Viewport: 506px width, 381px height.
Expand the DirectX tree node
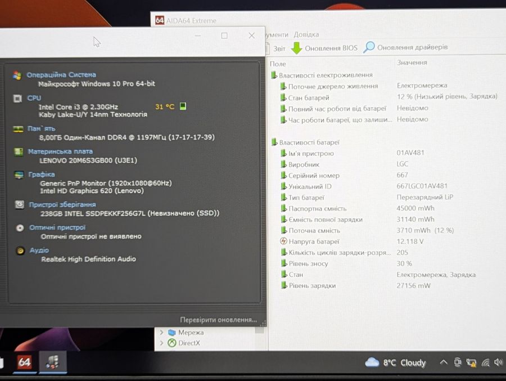161,343
